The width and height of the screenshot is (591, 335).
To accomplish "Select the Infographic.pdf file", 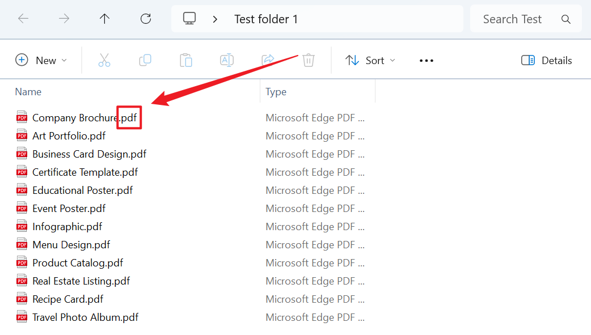I will (x=67, y=227).
